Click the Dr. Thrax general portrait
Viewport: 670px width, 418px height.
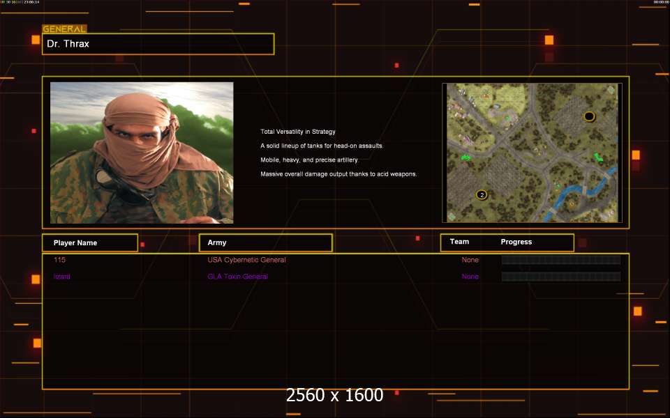142,153
